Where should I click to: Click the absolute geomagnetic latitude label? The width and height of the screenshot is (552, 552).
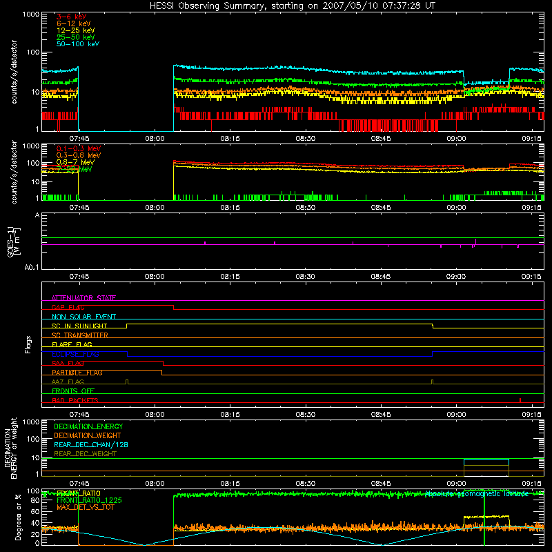pos(477,493)
